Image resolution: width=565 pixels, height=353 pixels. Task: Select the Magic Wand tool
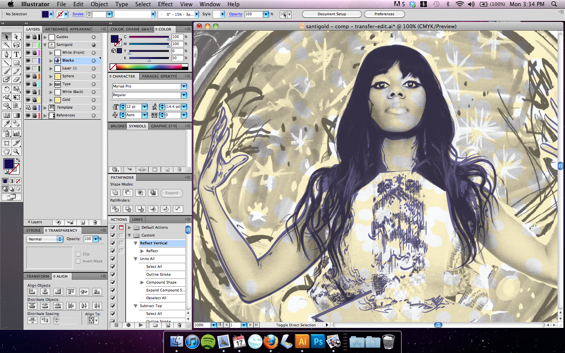point(7,45)
